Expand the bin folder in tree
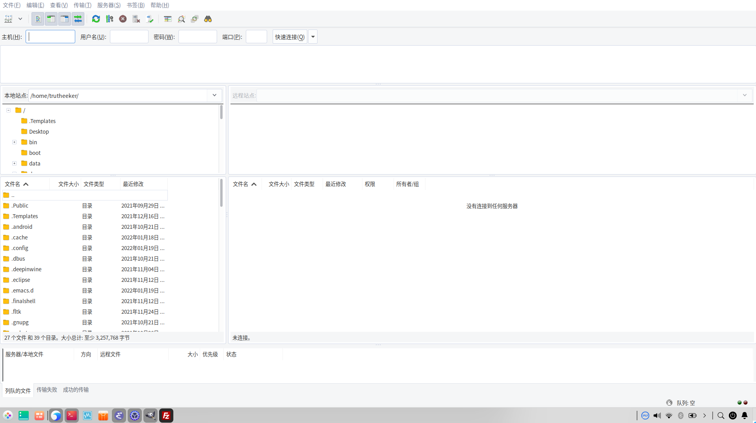756x423 pixels. [x=15, y=142]
